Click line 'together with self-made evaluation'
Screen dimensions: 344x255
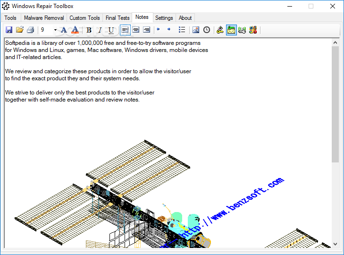(72, 100)
